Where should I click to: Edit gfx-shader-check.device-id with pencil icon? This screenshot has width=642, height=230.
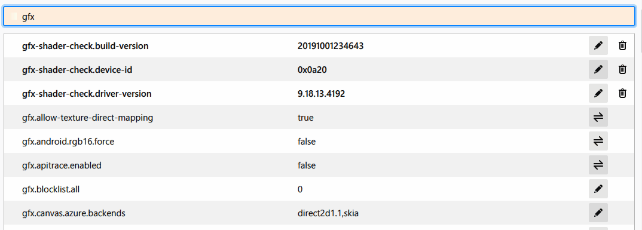pyautogui.click(x=598, y=69)
